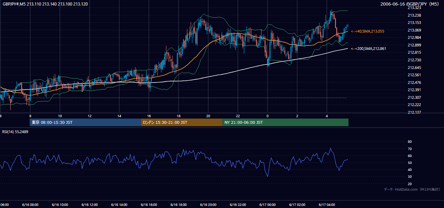Click the 6/17 02:00 date label
Viewport: 444px width, 208px height.
pyautogui.click(x=297, y=205)
